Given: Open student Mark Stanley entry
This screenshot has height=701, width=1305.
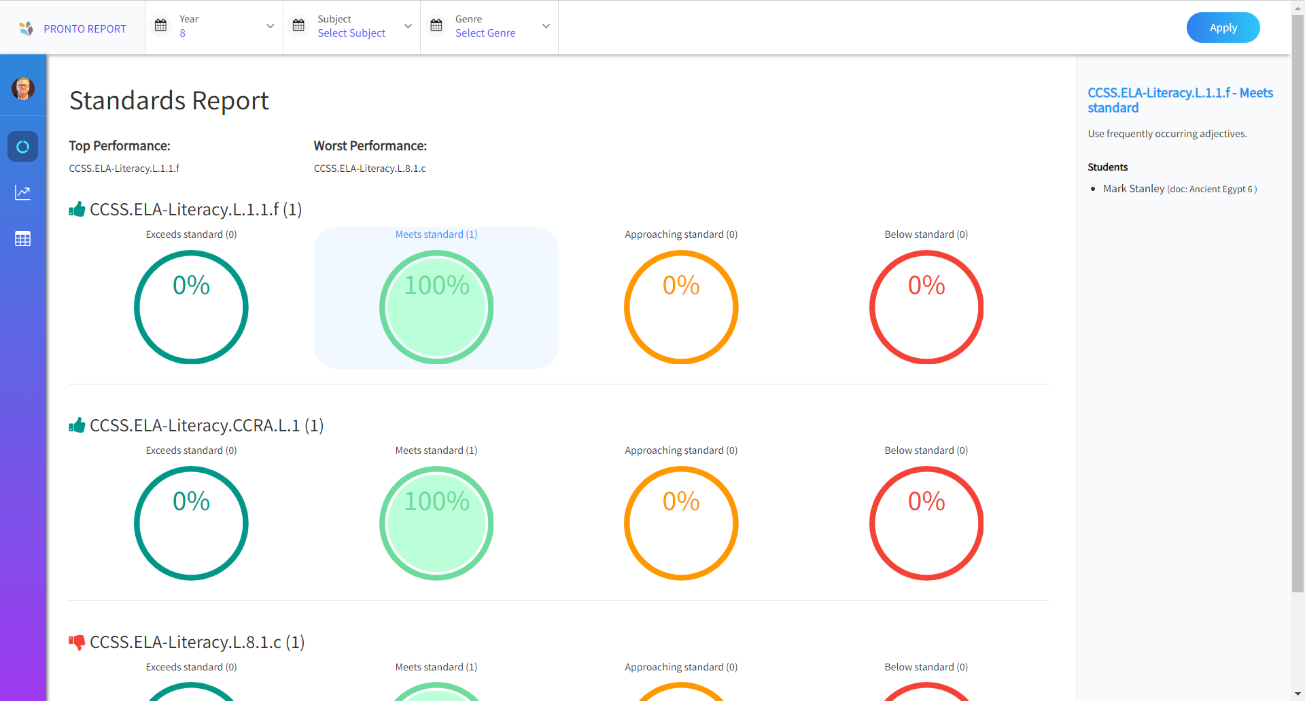Looking at the screenshot, I should pos(1133,189).
